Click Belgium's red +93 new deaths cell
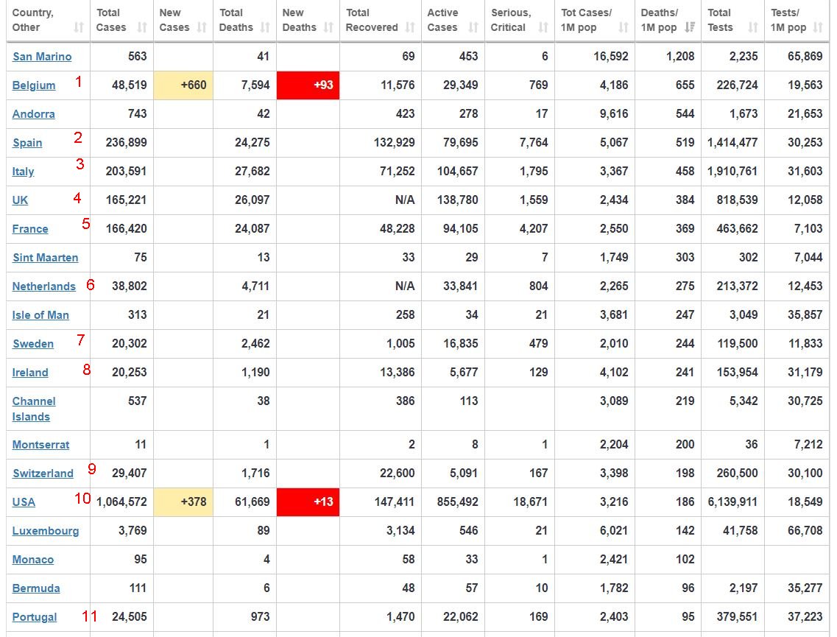The width and height of the screenshot is (837, 637). click(x=308, y=85)
